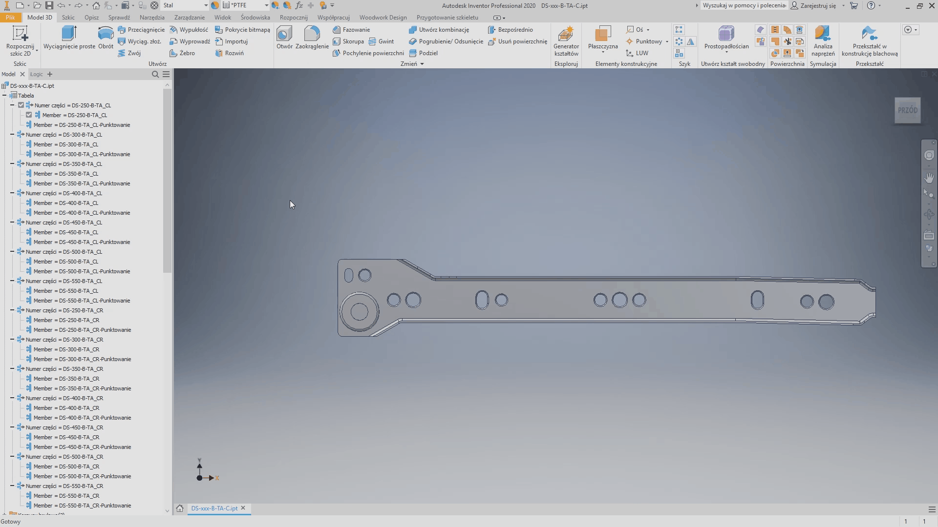Click the PRZÓD view cube face
Viewport: 938px width, 527px height.
907,110
